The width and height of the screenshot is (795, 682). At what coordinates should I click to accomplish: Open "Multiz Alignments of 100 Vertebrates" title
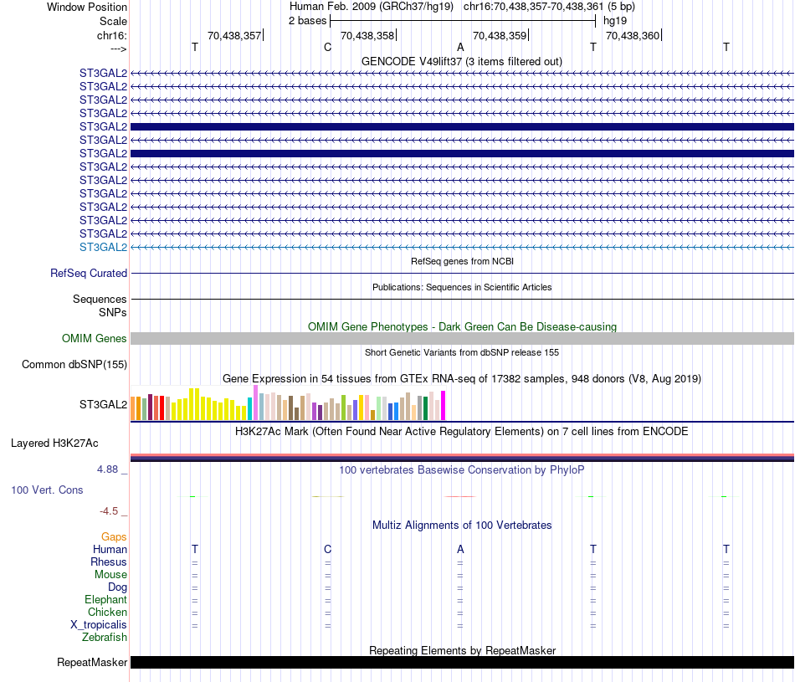[462, 526]
